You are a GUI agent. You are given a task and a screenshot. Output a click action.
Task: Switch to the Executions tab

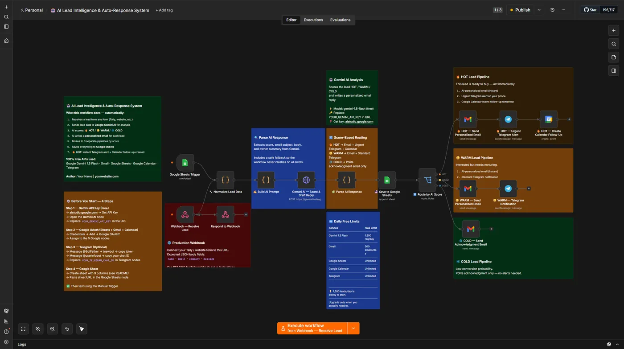click(313, 20)
